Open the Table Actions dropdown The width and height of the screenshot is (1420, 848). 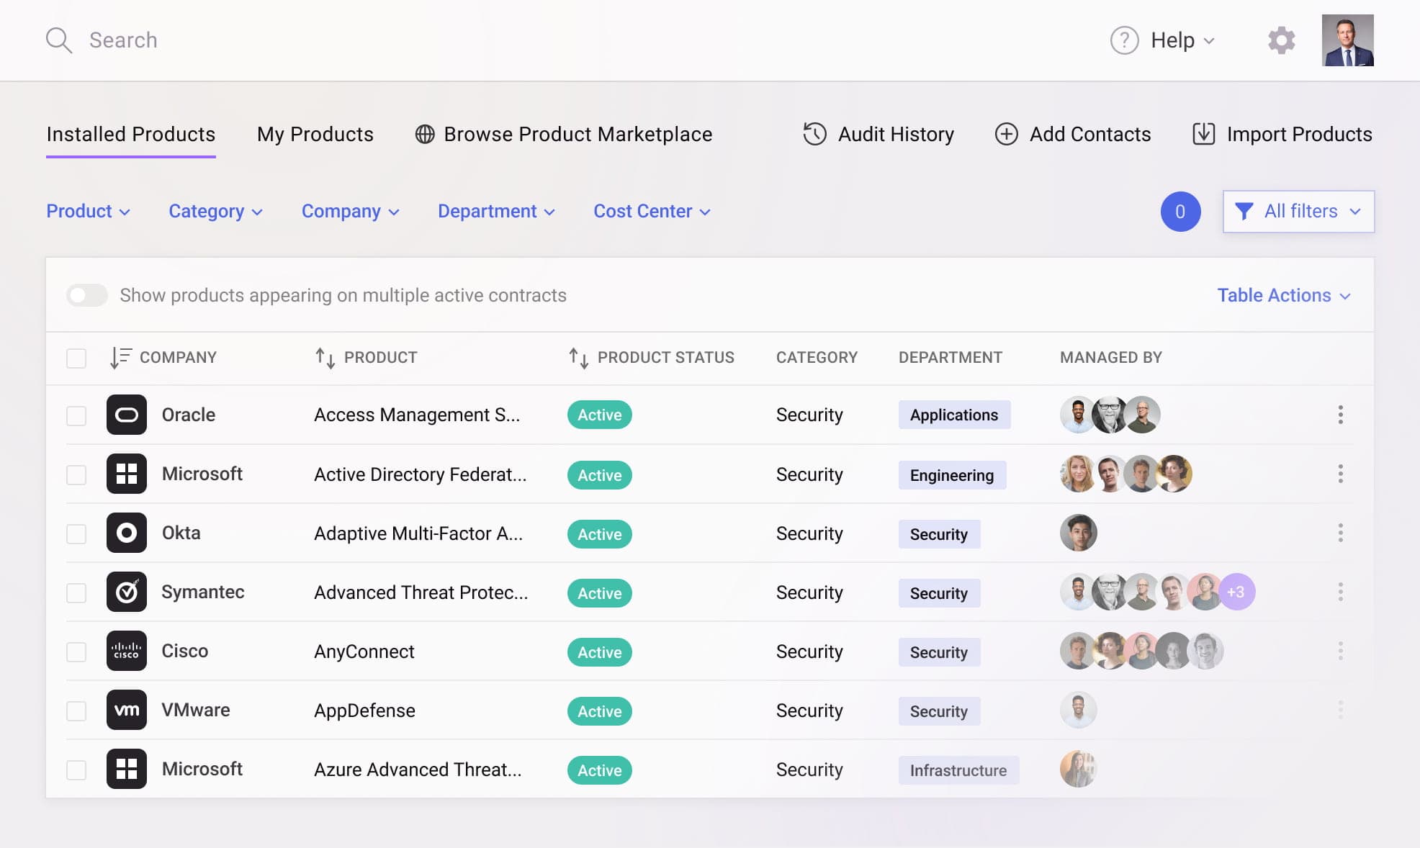[x=1284, y=295]
